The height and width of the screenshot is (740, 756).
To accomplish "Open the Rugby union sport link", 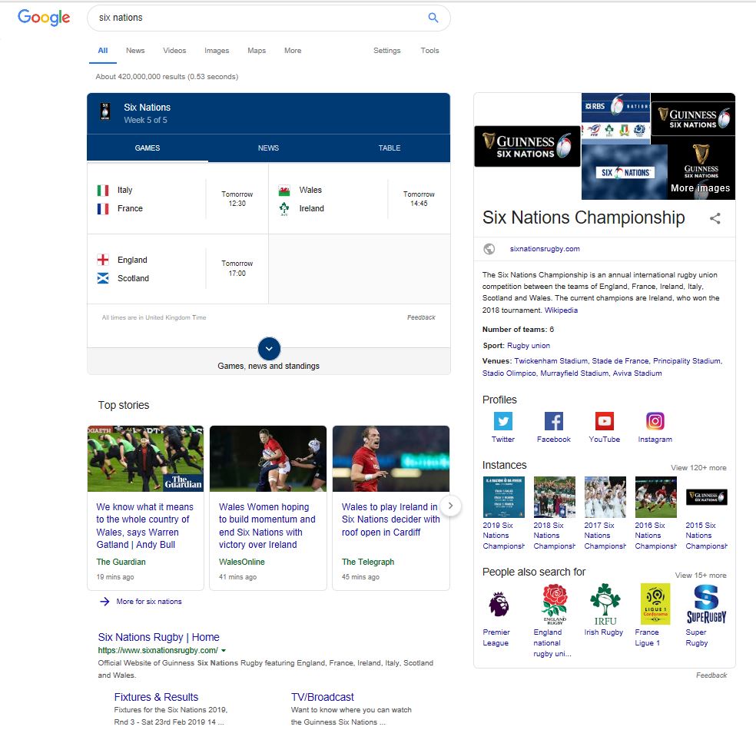I will [x=529, y=346].
